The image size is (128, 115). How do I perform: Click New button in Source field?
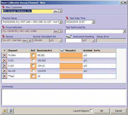tap(25, 40)
